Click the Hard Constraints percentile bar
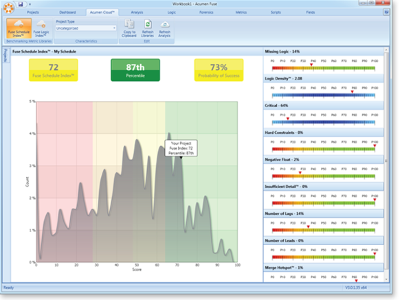 pyautogui.click(x=324, y=150)
